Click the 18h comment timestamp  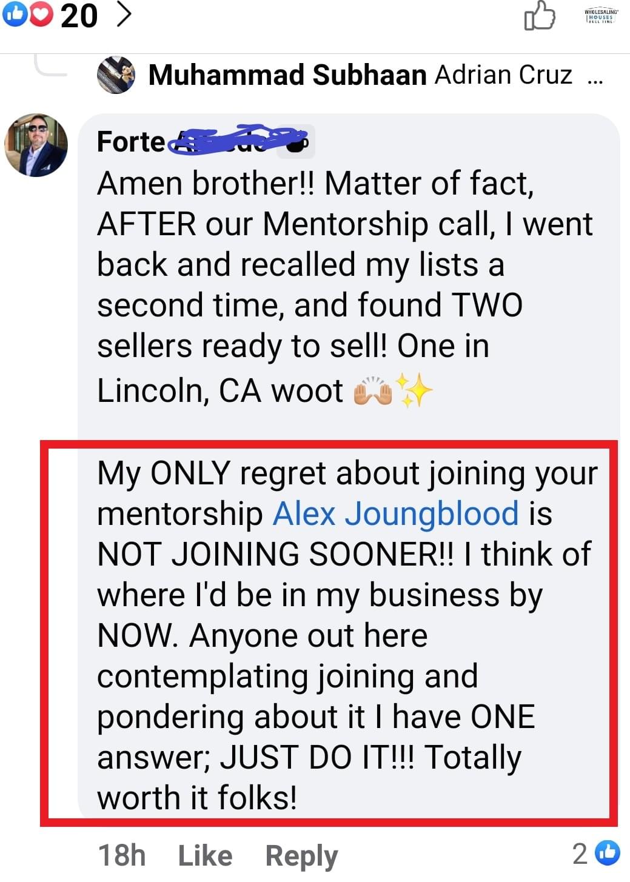122,855
